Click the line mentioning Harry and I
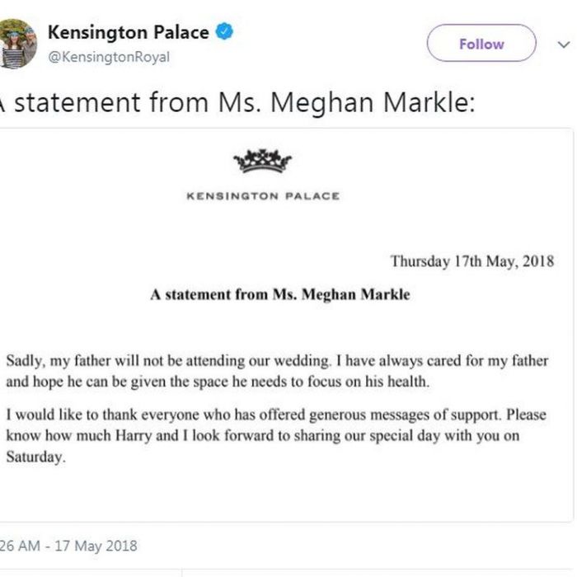577x577 pixels. pyautogui.click(x=263, y=436)
